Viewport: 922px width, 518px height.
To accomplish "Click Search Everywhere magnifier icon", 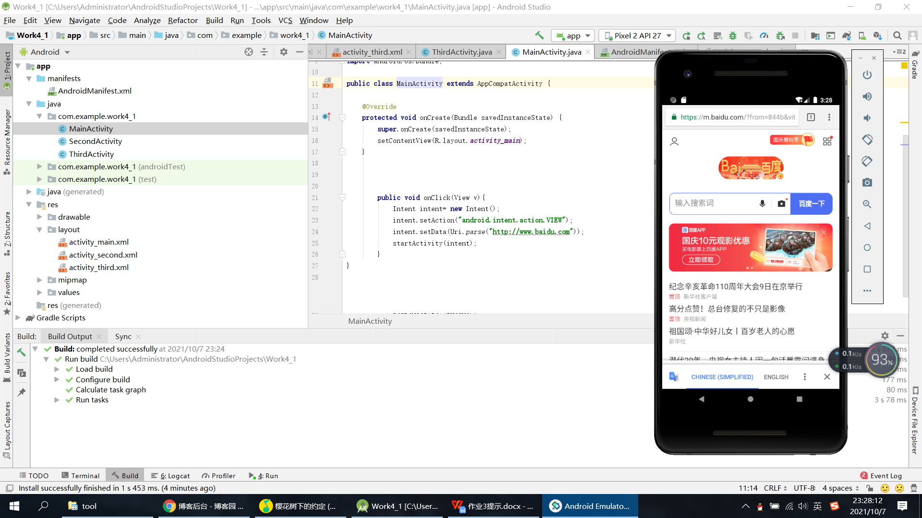I will tap(897, 35).
